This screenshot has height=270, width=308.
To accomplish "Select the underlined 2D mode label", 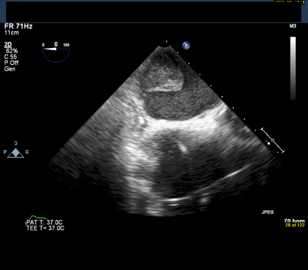I will pyautogui.click(x=8, y=45).
